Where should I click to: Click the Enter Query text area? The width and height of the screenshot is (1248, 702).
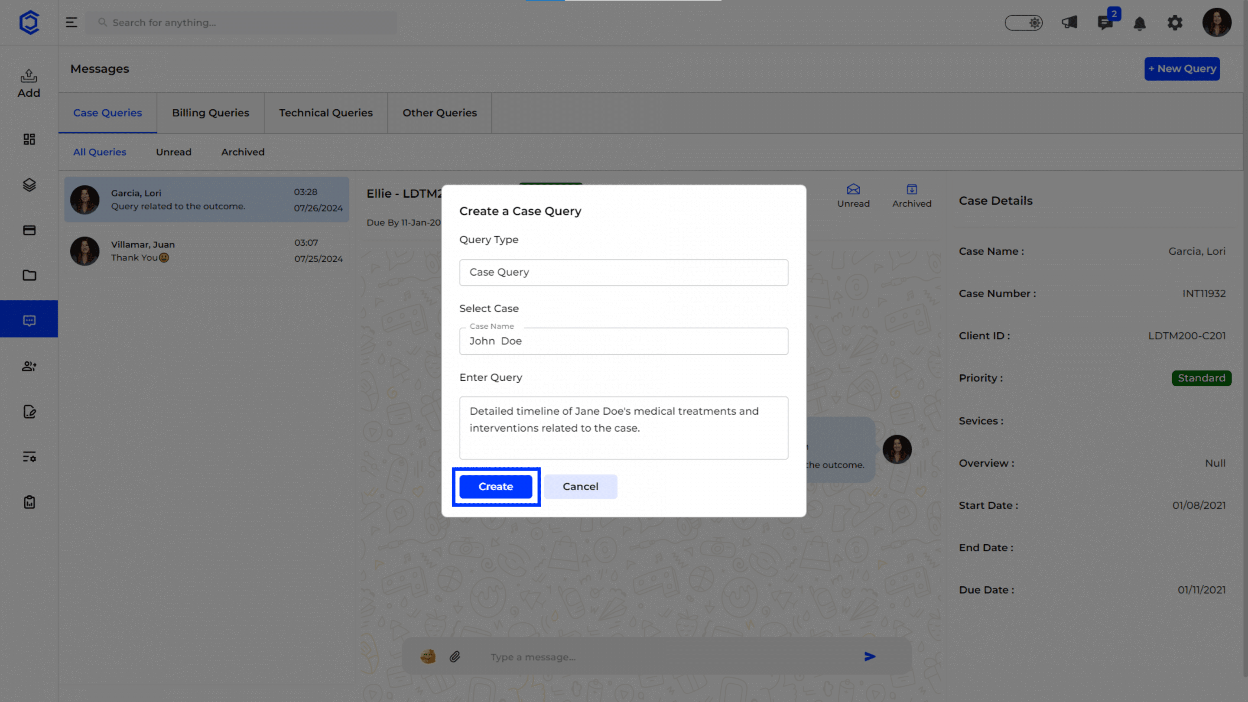click(624, 428)
